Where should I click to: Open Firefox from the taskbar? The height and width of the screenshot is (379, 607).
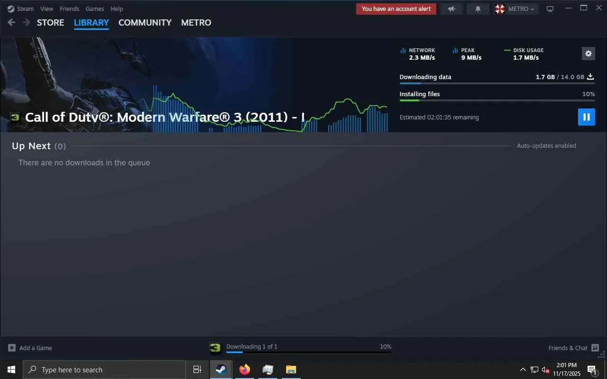coord(245,370)
